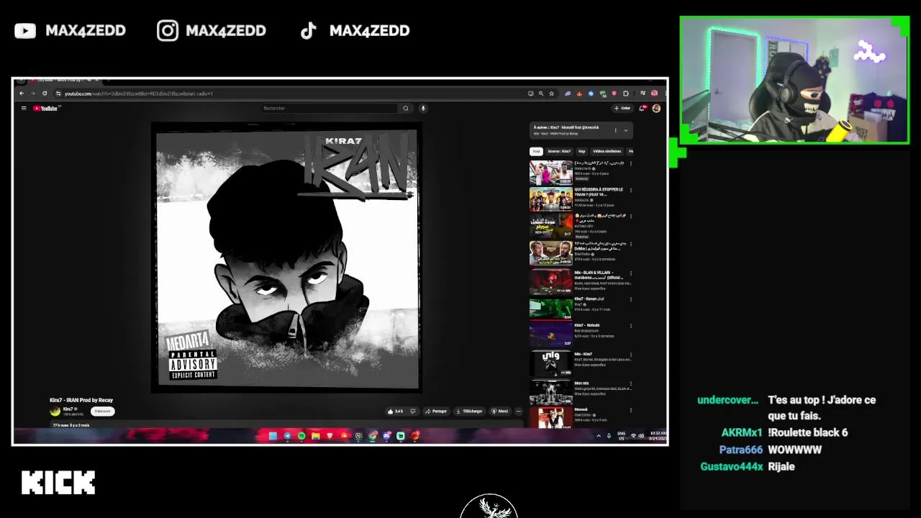Open the YouTube account avatar menu
This screenshot has height=518, width=921.
656,109
